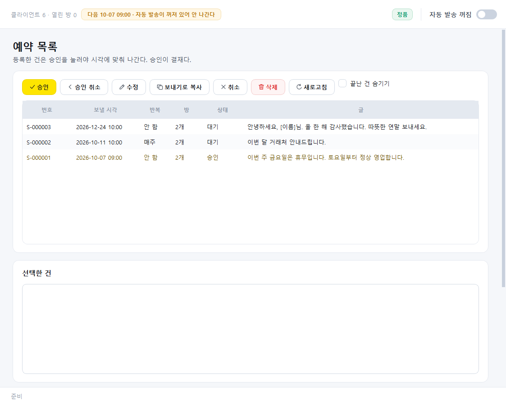Click 보내기로 복사 copy button
The height and width of the screenshot is (405, 506).
point(179,87)
